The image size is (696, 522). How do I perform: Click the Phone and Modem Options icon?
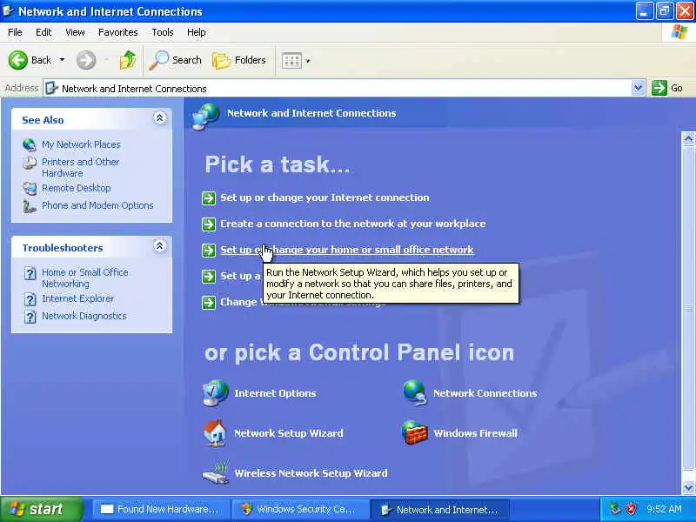tap(30, 206)
